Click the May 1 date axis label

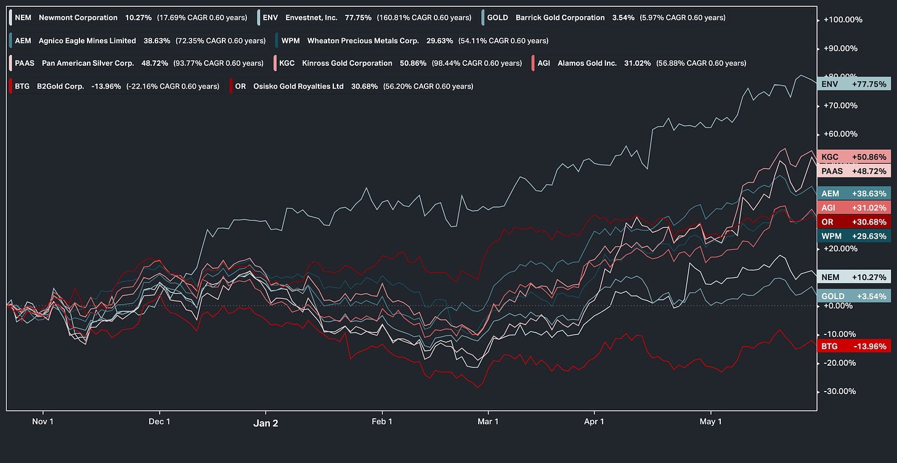click(x=711, y=422)
